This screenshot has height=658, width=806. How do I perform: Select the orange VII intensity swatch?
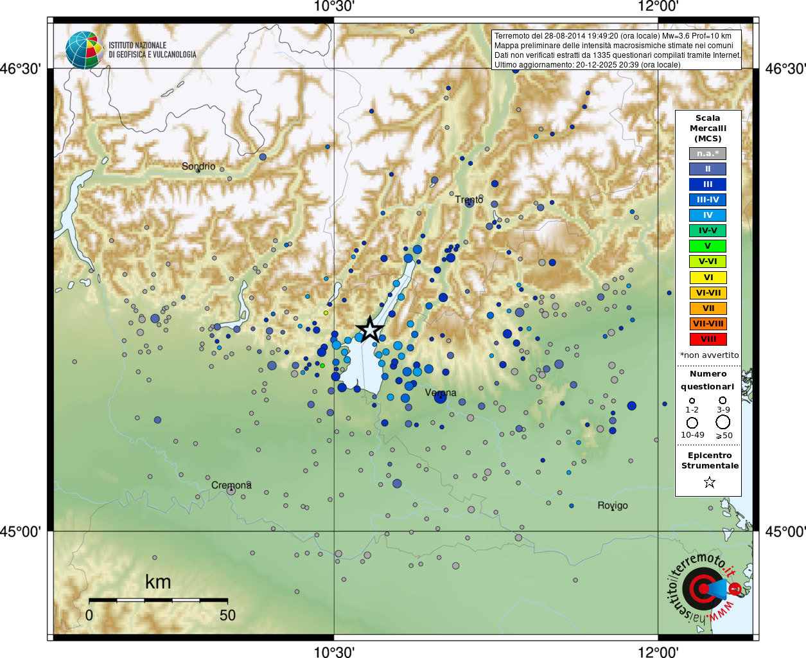point(708,308)
